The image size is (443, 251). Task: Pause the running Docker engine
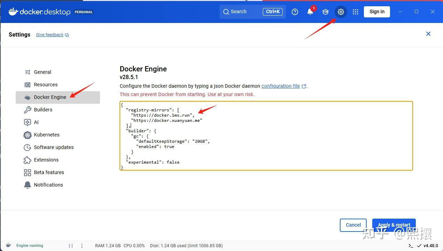[x=71, y=245]
